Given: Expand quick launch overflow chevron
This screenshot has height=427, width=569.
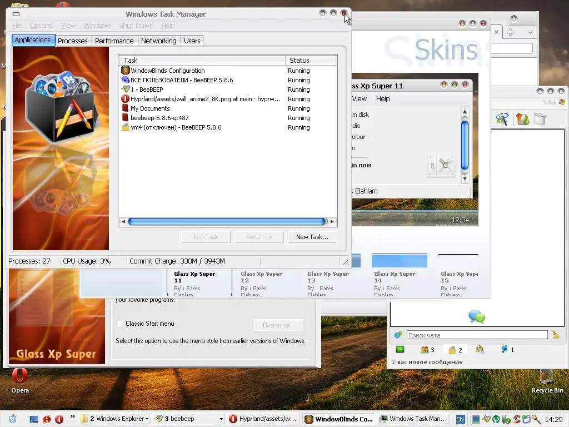Looking at the screenshot, I should point(73,416).
